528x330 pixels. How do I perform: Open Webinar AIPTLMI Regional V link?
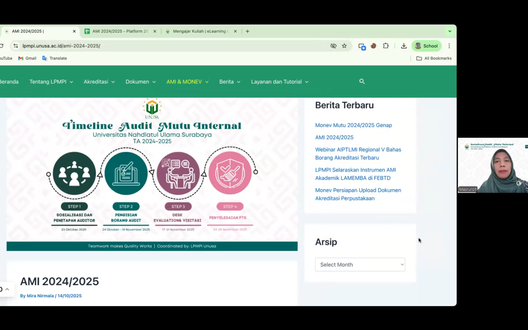point(358,154)
